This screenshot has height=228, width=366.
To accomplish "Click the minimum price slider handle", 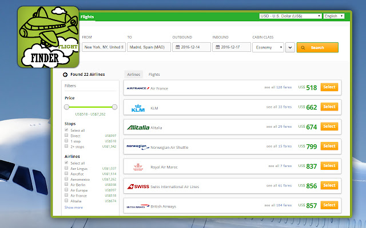I will pyautogui.click(x=67, y=107).
